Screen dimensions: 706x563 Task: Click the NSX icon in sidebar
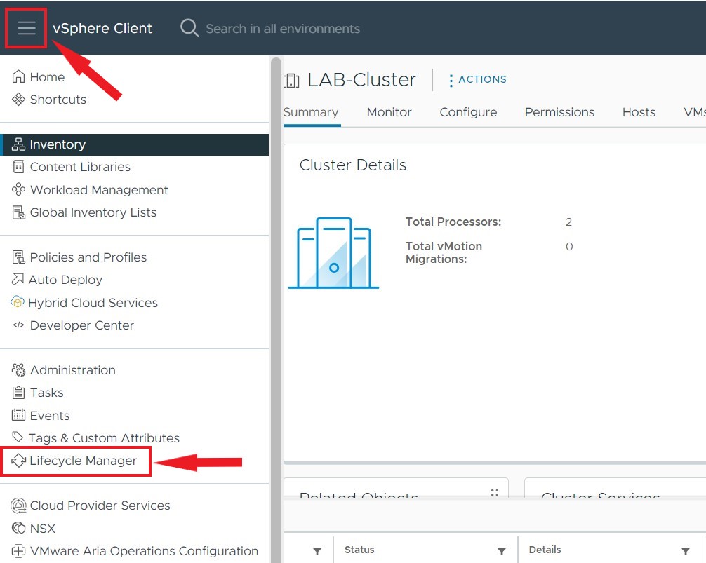[x=18, y=528]
